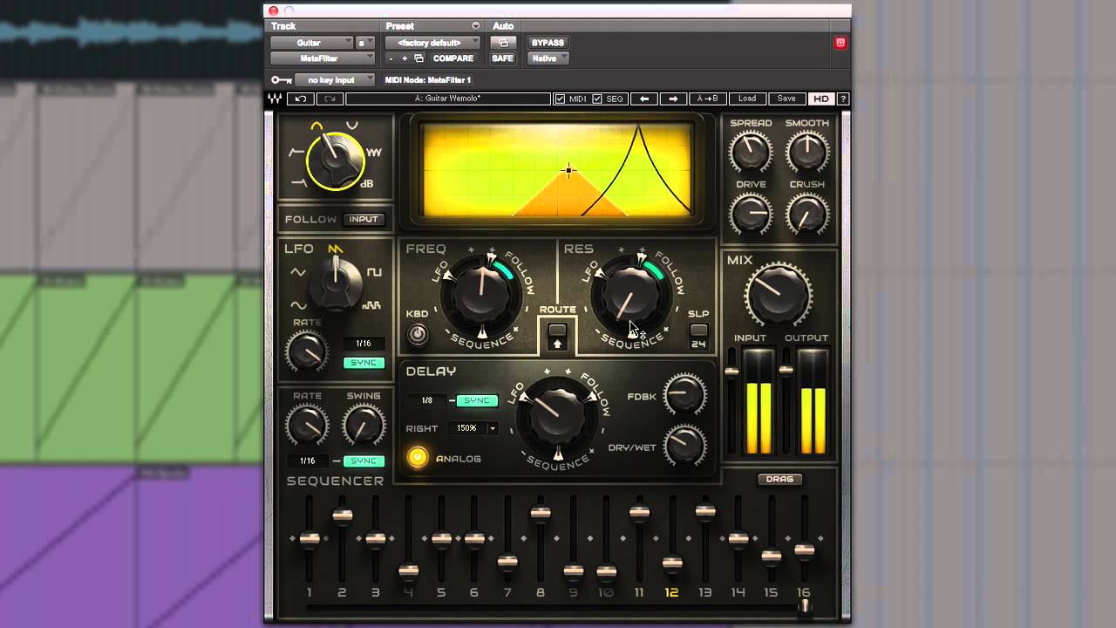This screenshot has width=1116, height=628.
Task: Click the MIX knob
Action: [778, 295]
